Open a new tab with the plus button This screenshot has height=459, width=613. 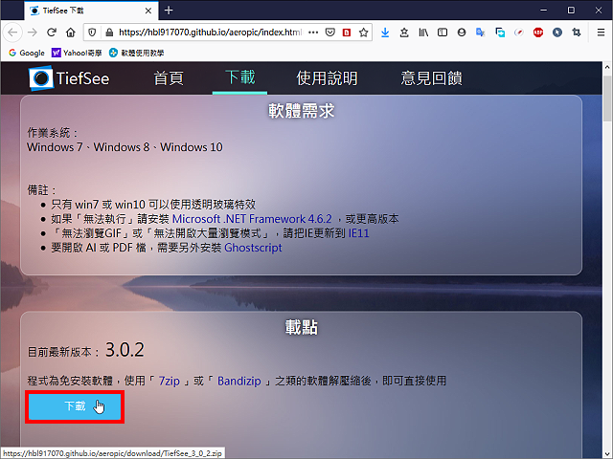[x=169, y=11]
